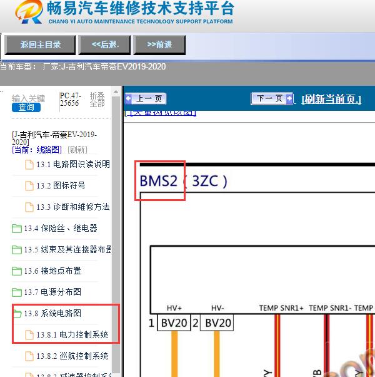Viewport: 375px width, 377px height.
Task: Click the 当前：线路图 link
Action: 37,150
